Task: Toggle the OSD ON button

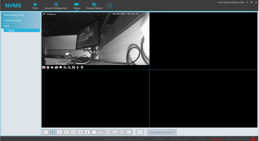Action: [101, 132]
